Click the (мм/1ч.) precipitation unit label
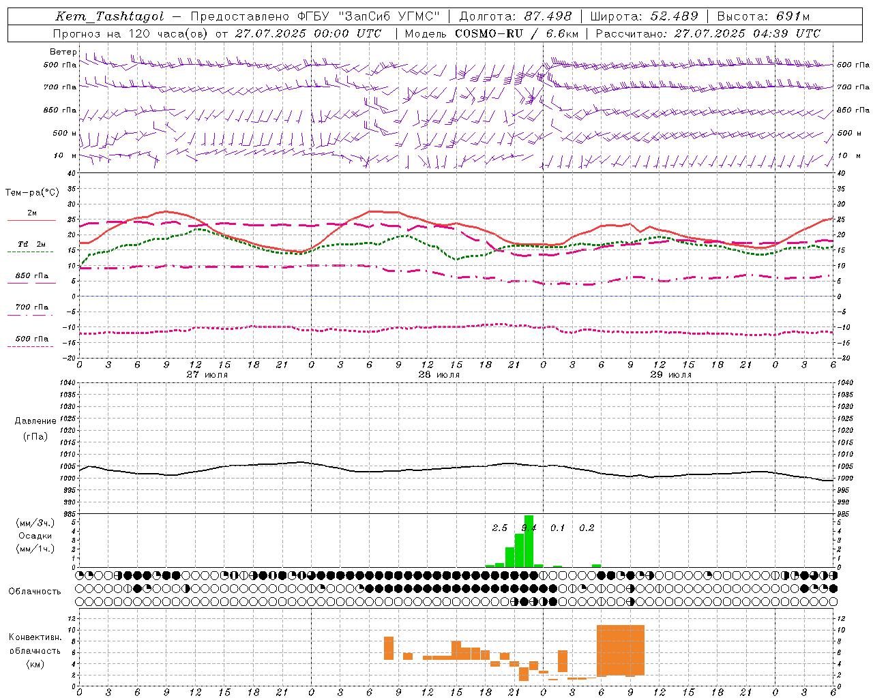 [x=35, y=549]
